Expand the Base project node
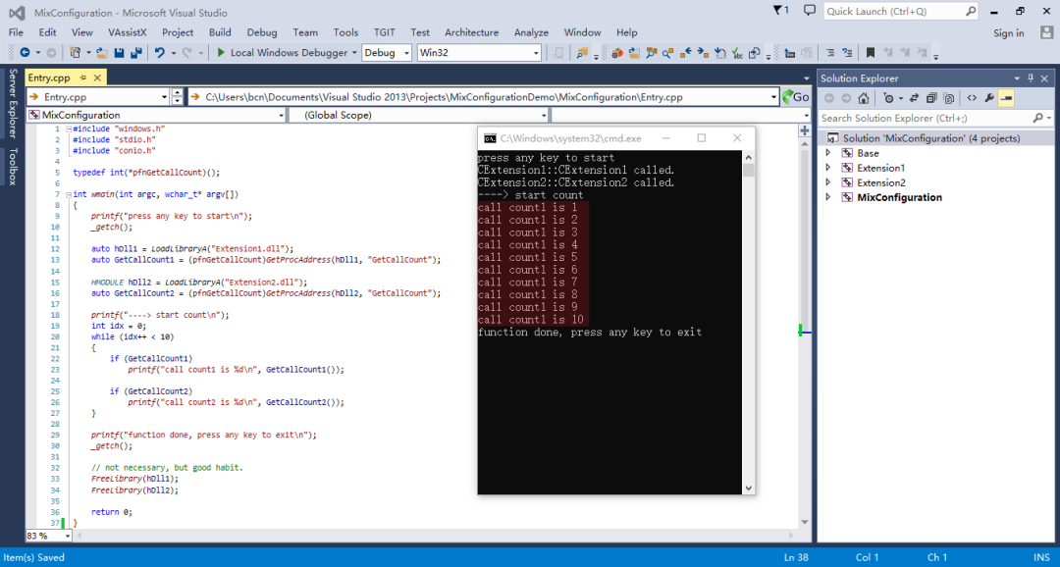 [x=828, y=153]
